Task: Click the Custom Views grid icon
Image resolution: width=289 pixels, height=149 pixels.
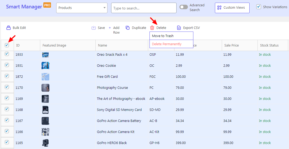Action: click(x=219, y=8)
